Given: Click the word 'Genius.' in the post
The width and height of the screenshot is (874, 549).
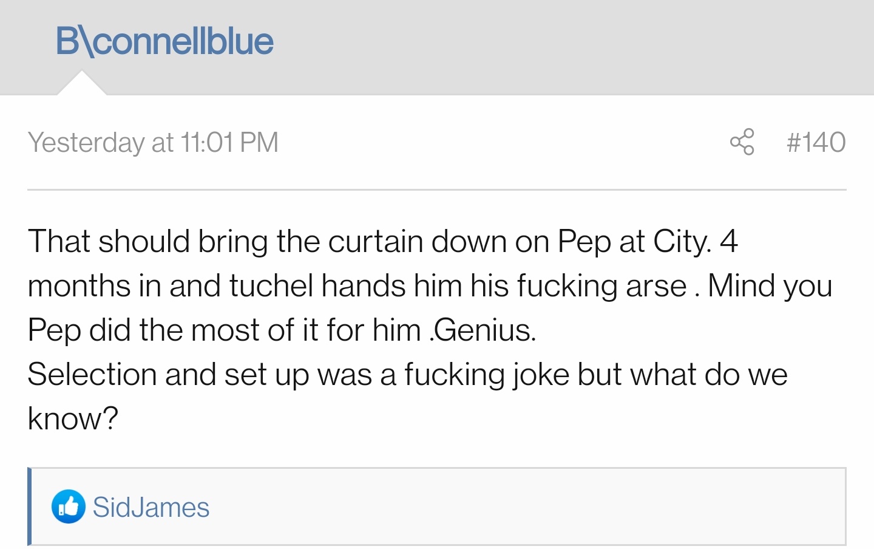Looking at the screenshot, I should click(x=485, y=330).
